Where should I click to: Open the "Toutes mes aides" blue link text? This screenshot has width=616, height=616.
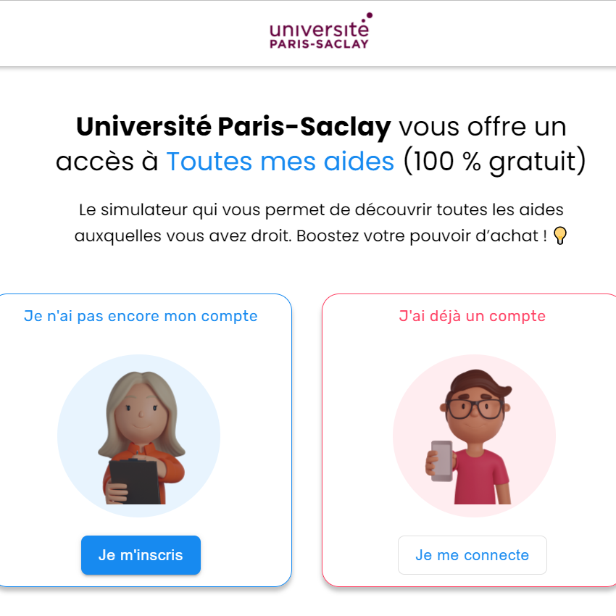pos(280,161)
